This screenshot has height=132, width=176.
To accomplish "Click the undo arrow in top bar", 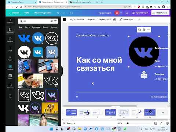I will 58,13.
